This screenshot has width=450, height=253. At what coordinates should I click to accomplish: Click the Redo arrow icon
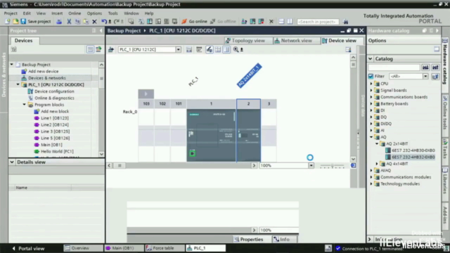[117, 22]
